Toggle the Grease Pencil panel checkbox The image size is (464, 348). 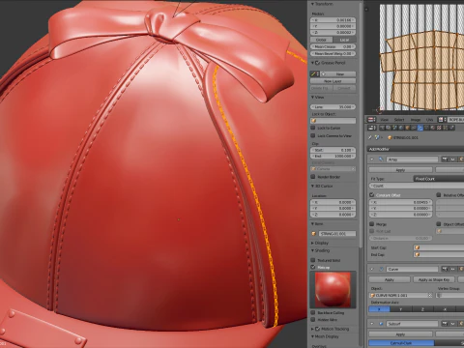[x=317, y=63]
